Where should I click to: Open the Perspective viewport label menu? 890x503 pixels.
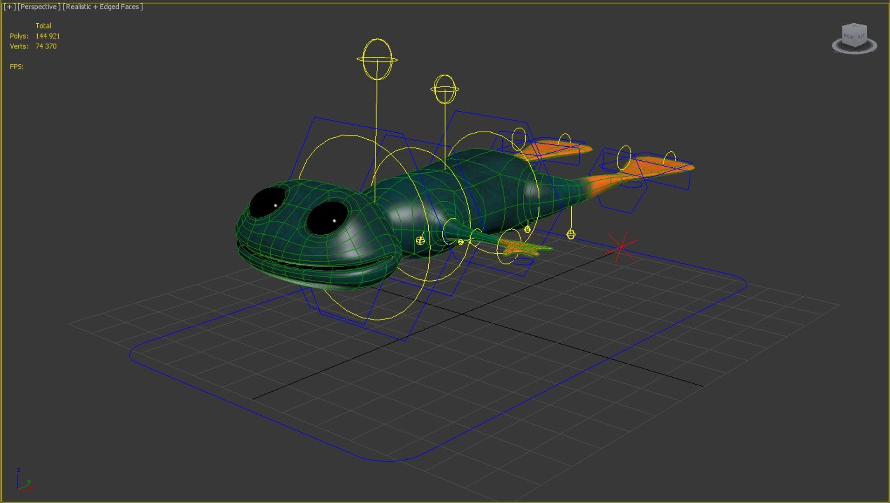39,7
